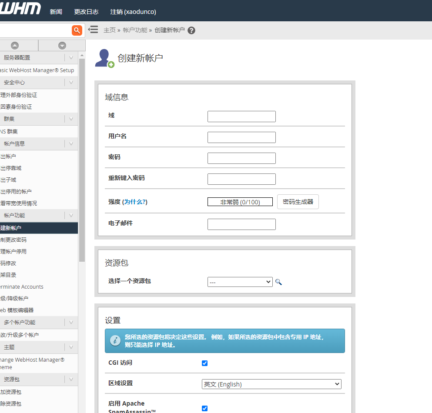432x413 pixels.
Task: Open the 区域设置 language dropdown
Action: 271,384
